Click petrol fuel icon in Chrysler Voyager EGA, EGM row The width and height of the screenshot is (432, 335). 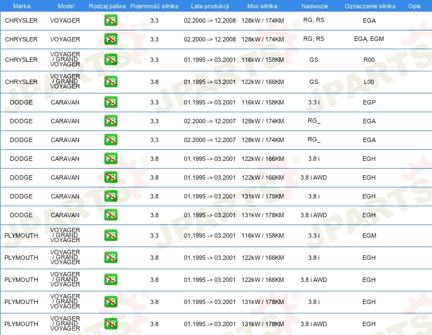(x=110, y=39)
